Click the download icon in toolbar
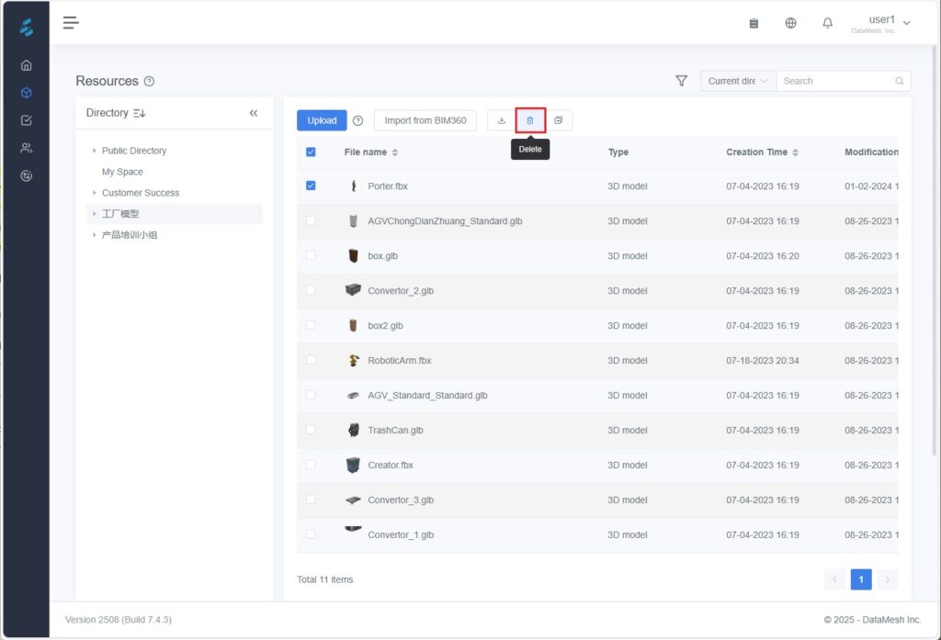Viewport: 941px width, 640px height. click(x=502, y=120)
